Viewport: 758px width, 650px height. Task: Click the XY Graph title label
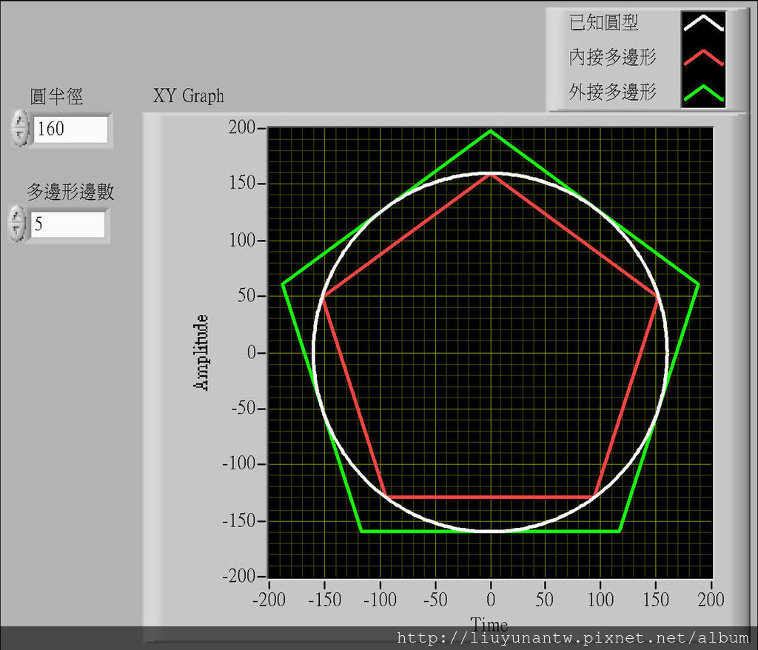(188, 96)
